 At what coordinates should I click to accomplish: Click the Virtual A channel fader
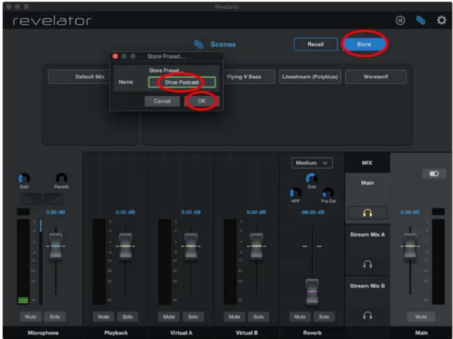pyautogui.click(x=191, y=246)
